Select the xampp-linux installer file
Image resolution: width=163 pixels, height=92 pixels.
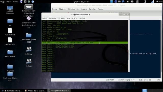(29, 23)
